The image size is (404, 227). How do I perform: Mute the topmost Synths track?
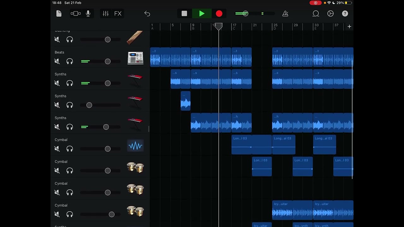[x=57, y=83]
